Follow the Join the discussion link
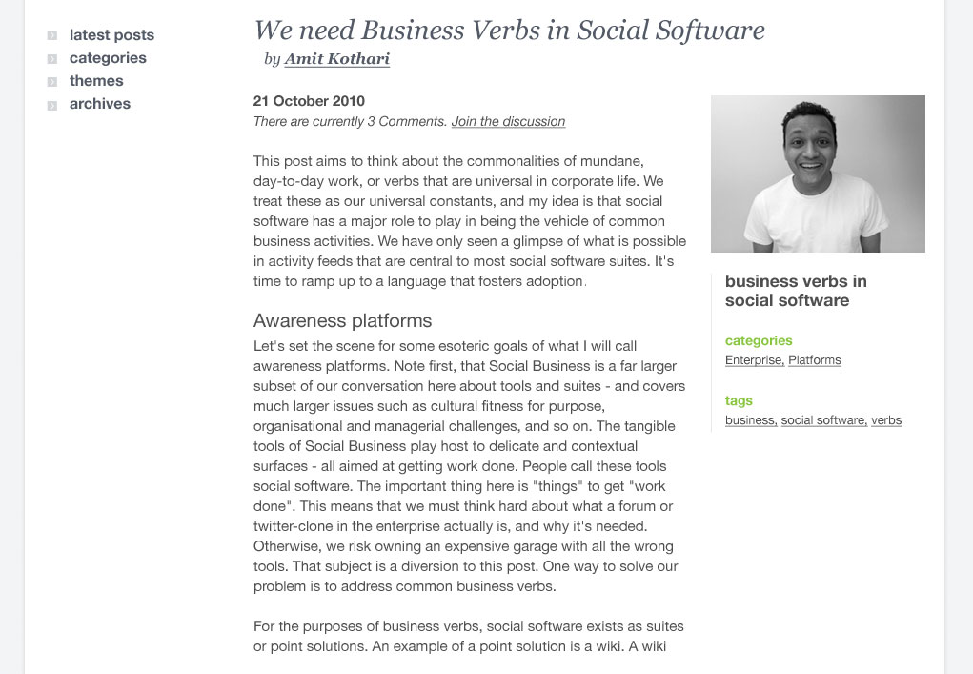 [508, 122]
